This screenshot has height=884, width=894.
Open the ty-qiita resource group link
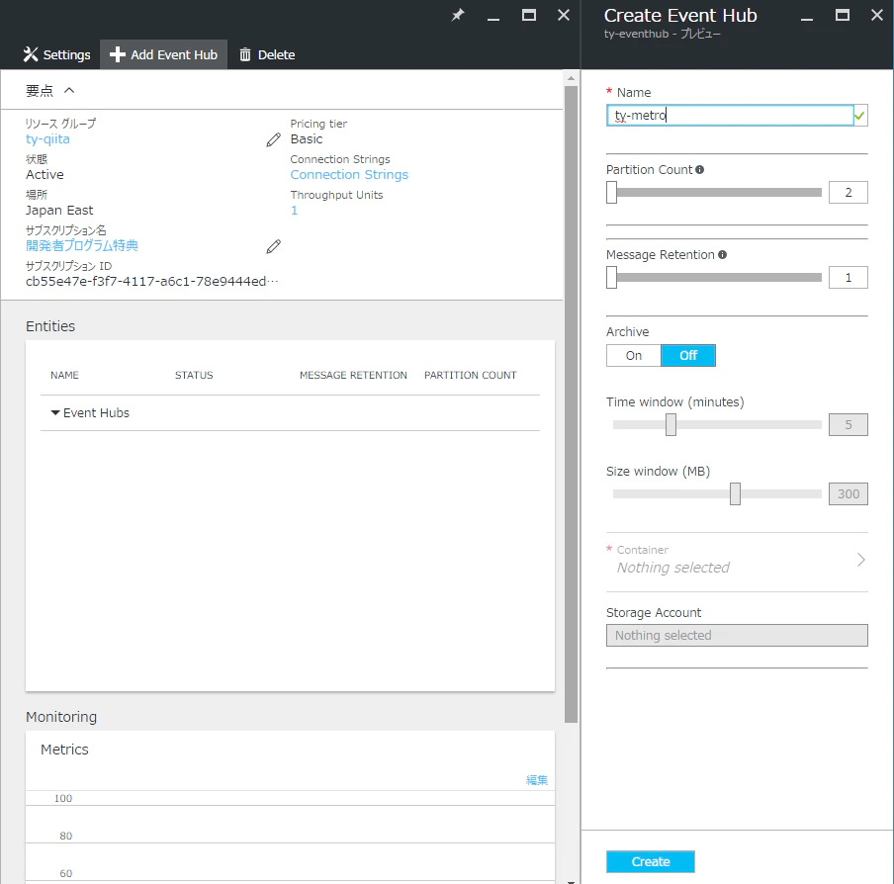pos(47,139)
